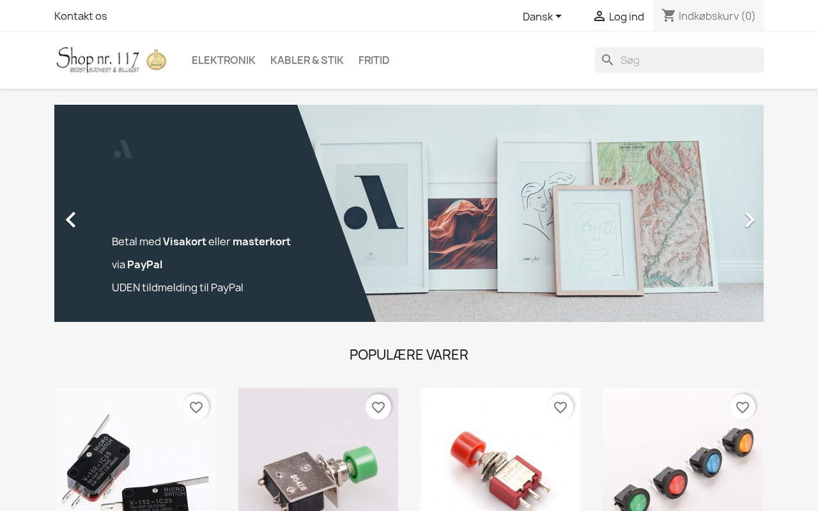Click the PayPal banner slide text
This screenshot has width=818, height=511.
click(x=201, y=264)
